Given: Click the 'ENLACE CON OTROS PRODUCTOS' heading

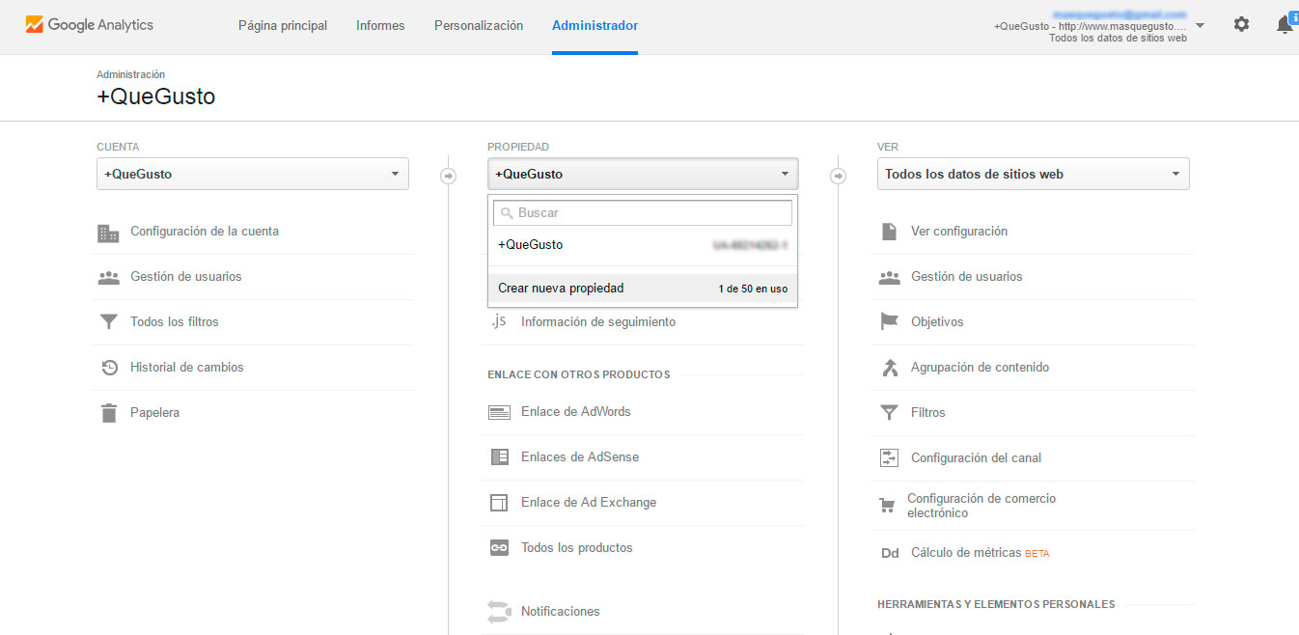Looking at the screenshot, I should [x=579, y=374].
